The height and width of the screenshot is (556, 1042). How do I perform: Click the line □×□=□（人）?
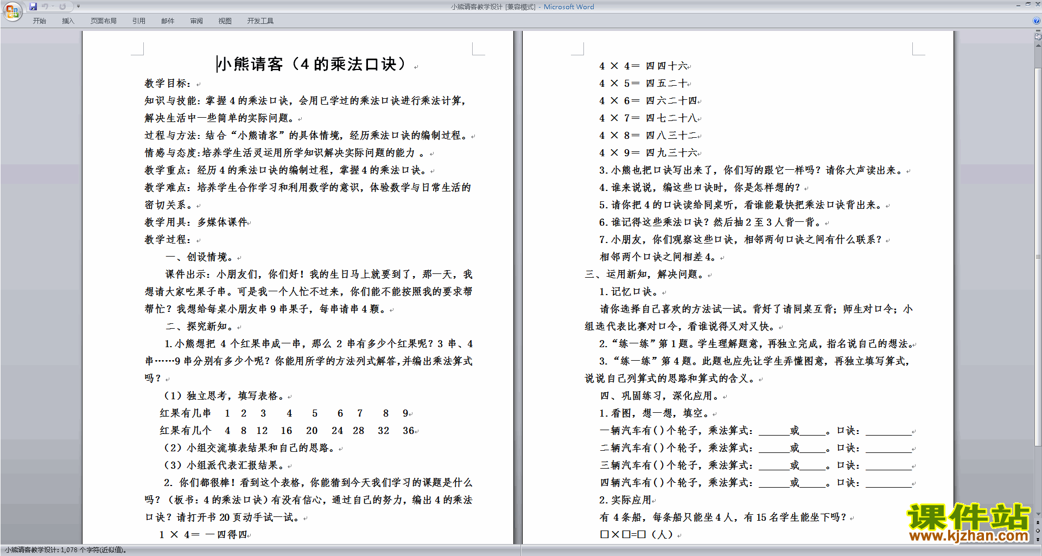tap(637, 534)
